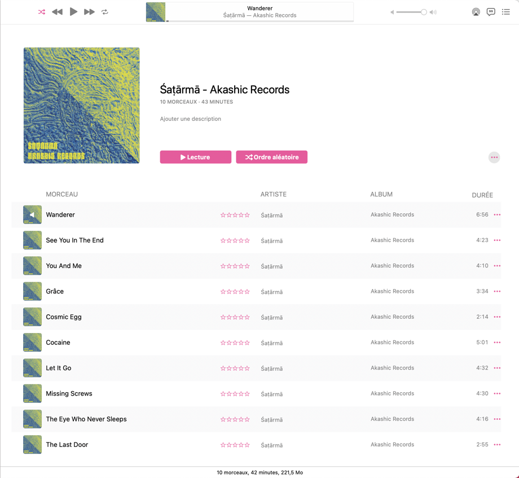The image size is (519, 478).
Task: Toggle repeat mode in the playback bar
Action: coord(105,12)
